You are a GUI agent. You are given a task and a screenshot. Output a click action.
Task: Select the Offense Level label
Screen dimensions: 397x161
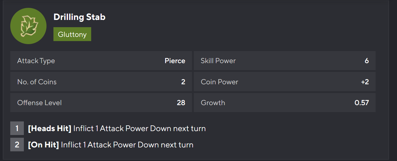tap(39, 103)
